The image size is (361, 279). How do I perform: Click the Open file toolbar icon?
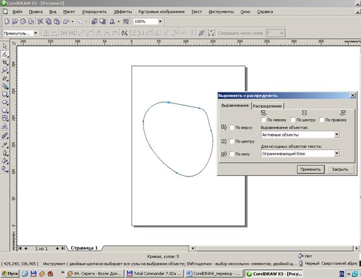(15, 21)
